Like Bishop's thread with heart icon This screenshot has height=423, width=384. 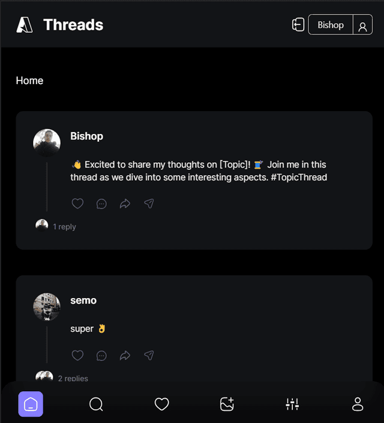(x=77, y=204)
